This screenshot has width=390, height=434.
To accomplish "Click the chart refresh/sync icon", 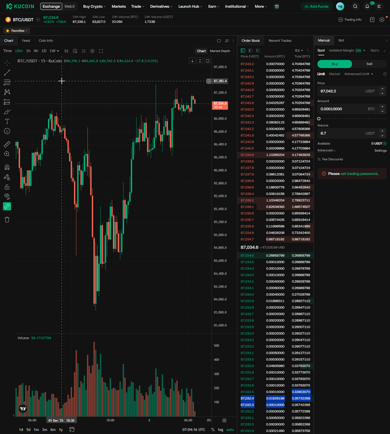I will click(207, 61).
